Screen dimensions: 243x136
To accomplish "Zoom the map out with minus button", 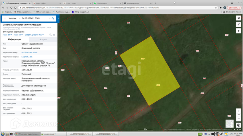I will (x=238, y=119).
